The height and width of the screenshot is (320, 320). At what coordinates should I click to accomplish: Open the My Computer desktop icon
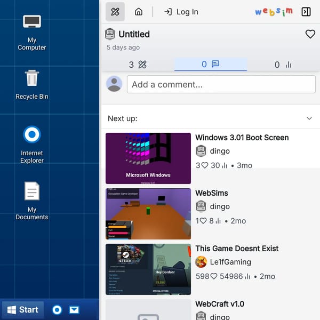pos(32,33)
